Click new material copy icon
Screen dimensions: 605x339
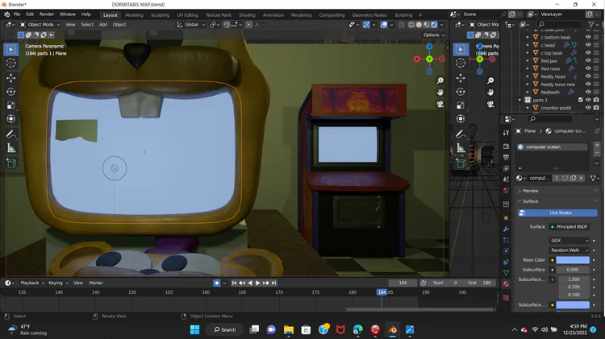[x=574, y=178]
